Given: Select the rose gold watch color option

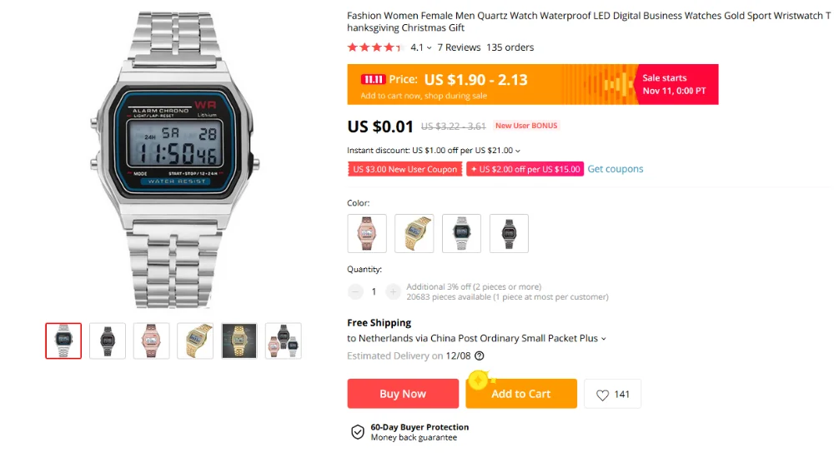Looking at the screenshot, I should [x=367, y=234].
